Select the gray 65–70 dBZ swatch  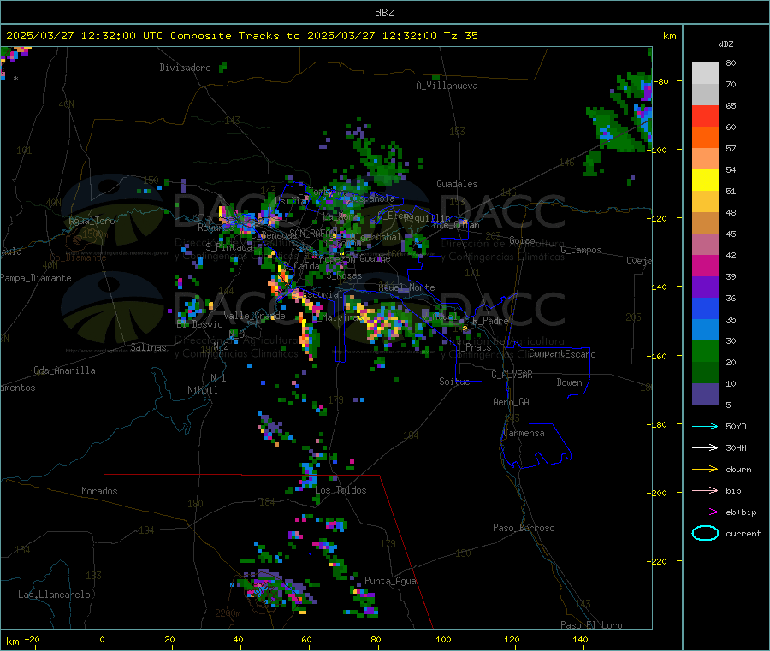coord(705,95)
